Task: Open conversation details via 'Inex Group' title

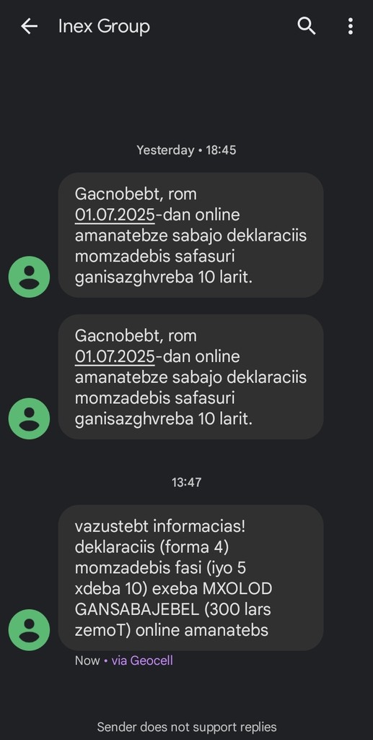Action: pos(104,27)
